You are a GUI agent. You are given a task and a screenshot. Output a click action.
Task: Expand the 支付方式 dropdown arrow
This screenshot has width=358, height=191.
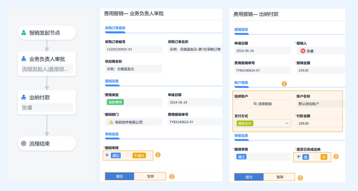(287, 123)
